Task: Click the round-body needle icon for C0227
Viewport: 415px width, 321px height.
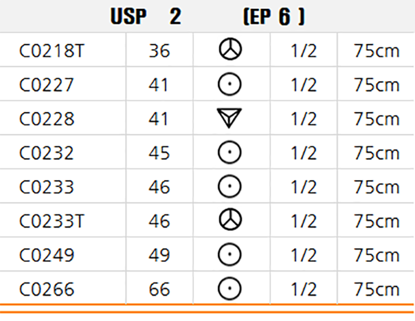Action: point(229,84)
